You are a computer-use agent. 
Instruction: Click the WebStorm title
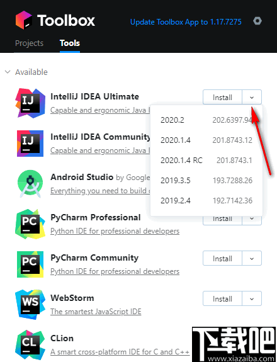click(72, 298)
